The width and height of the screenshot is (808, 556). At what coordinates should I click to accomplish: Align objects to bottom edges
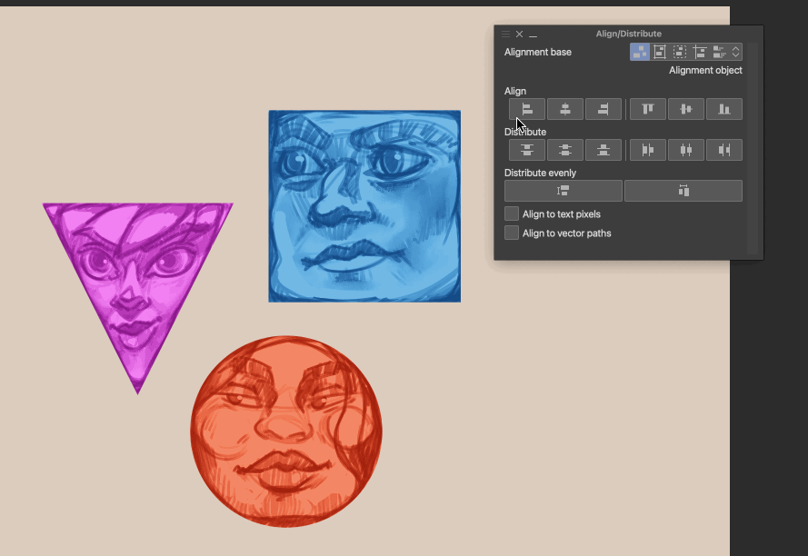pyautogui.click(x=724, y=109)
